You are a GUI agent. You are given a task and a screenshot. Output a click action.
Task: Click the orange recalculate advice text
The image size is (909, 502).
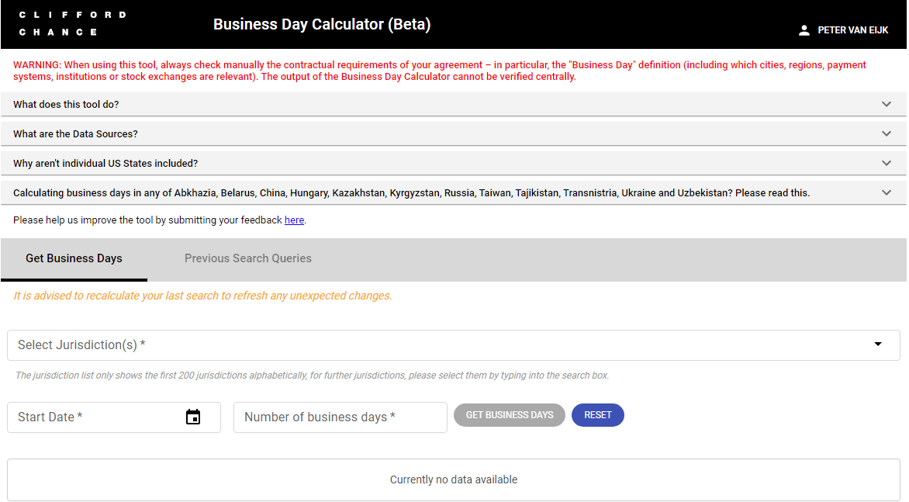(x=203, y=296)
